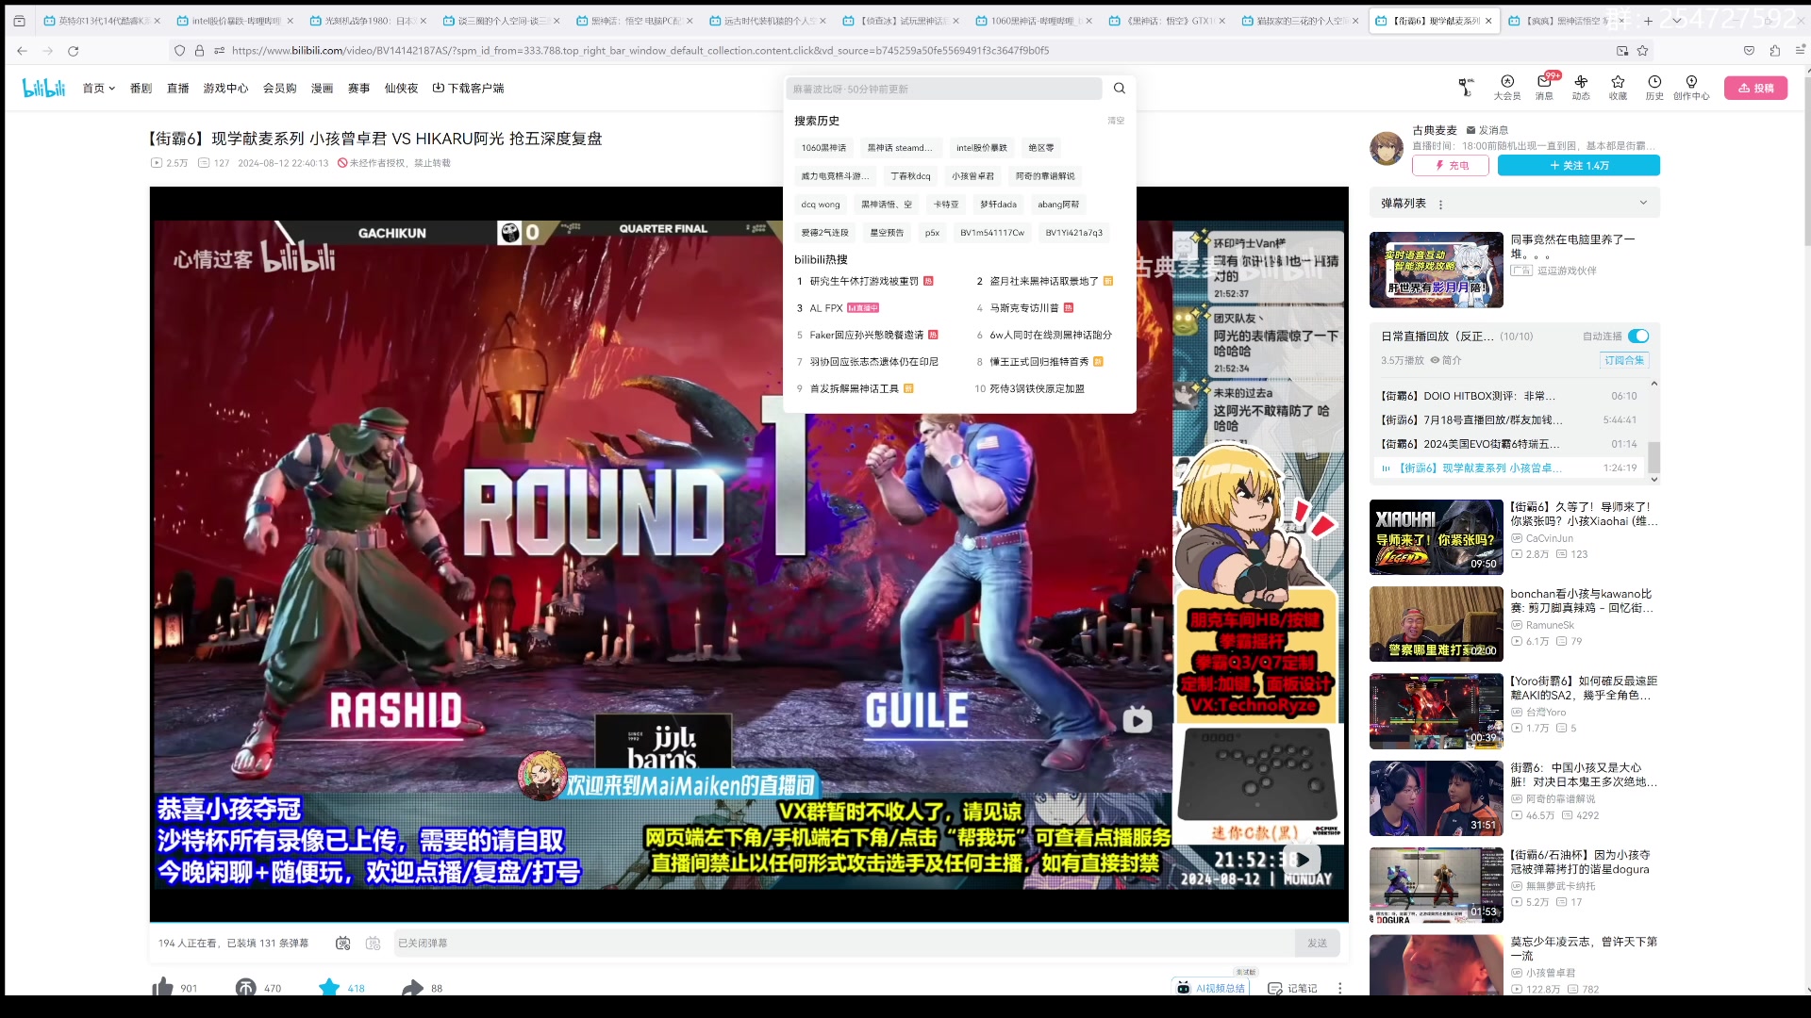Play playlist item 7月18号直播回放
The width and height of the screenshot is (1811, 1018).
tap(1509, 419)
